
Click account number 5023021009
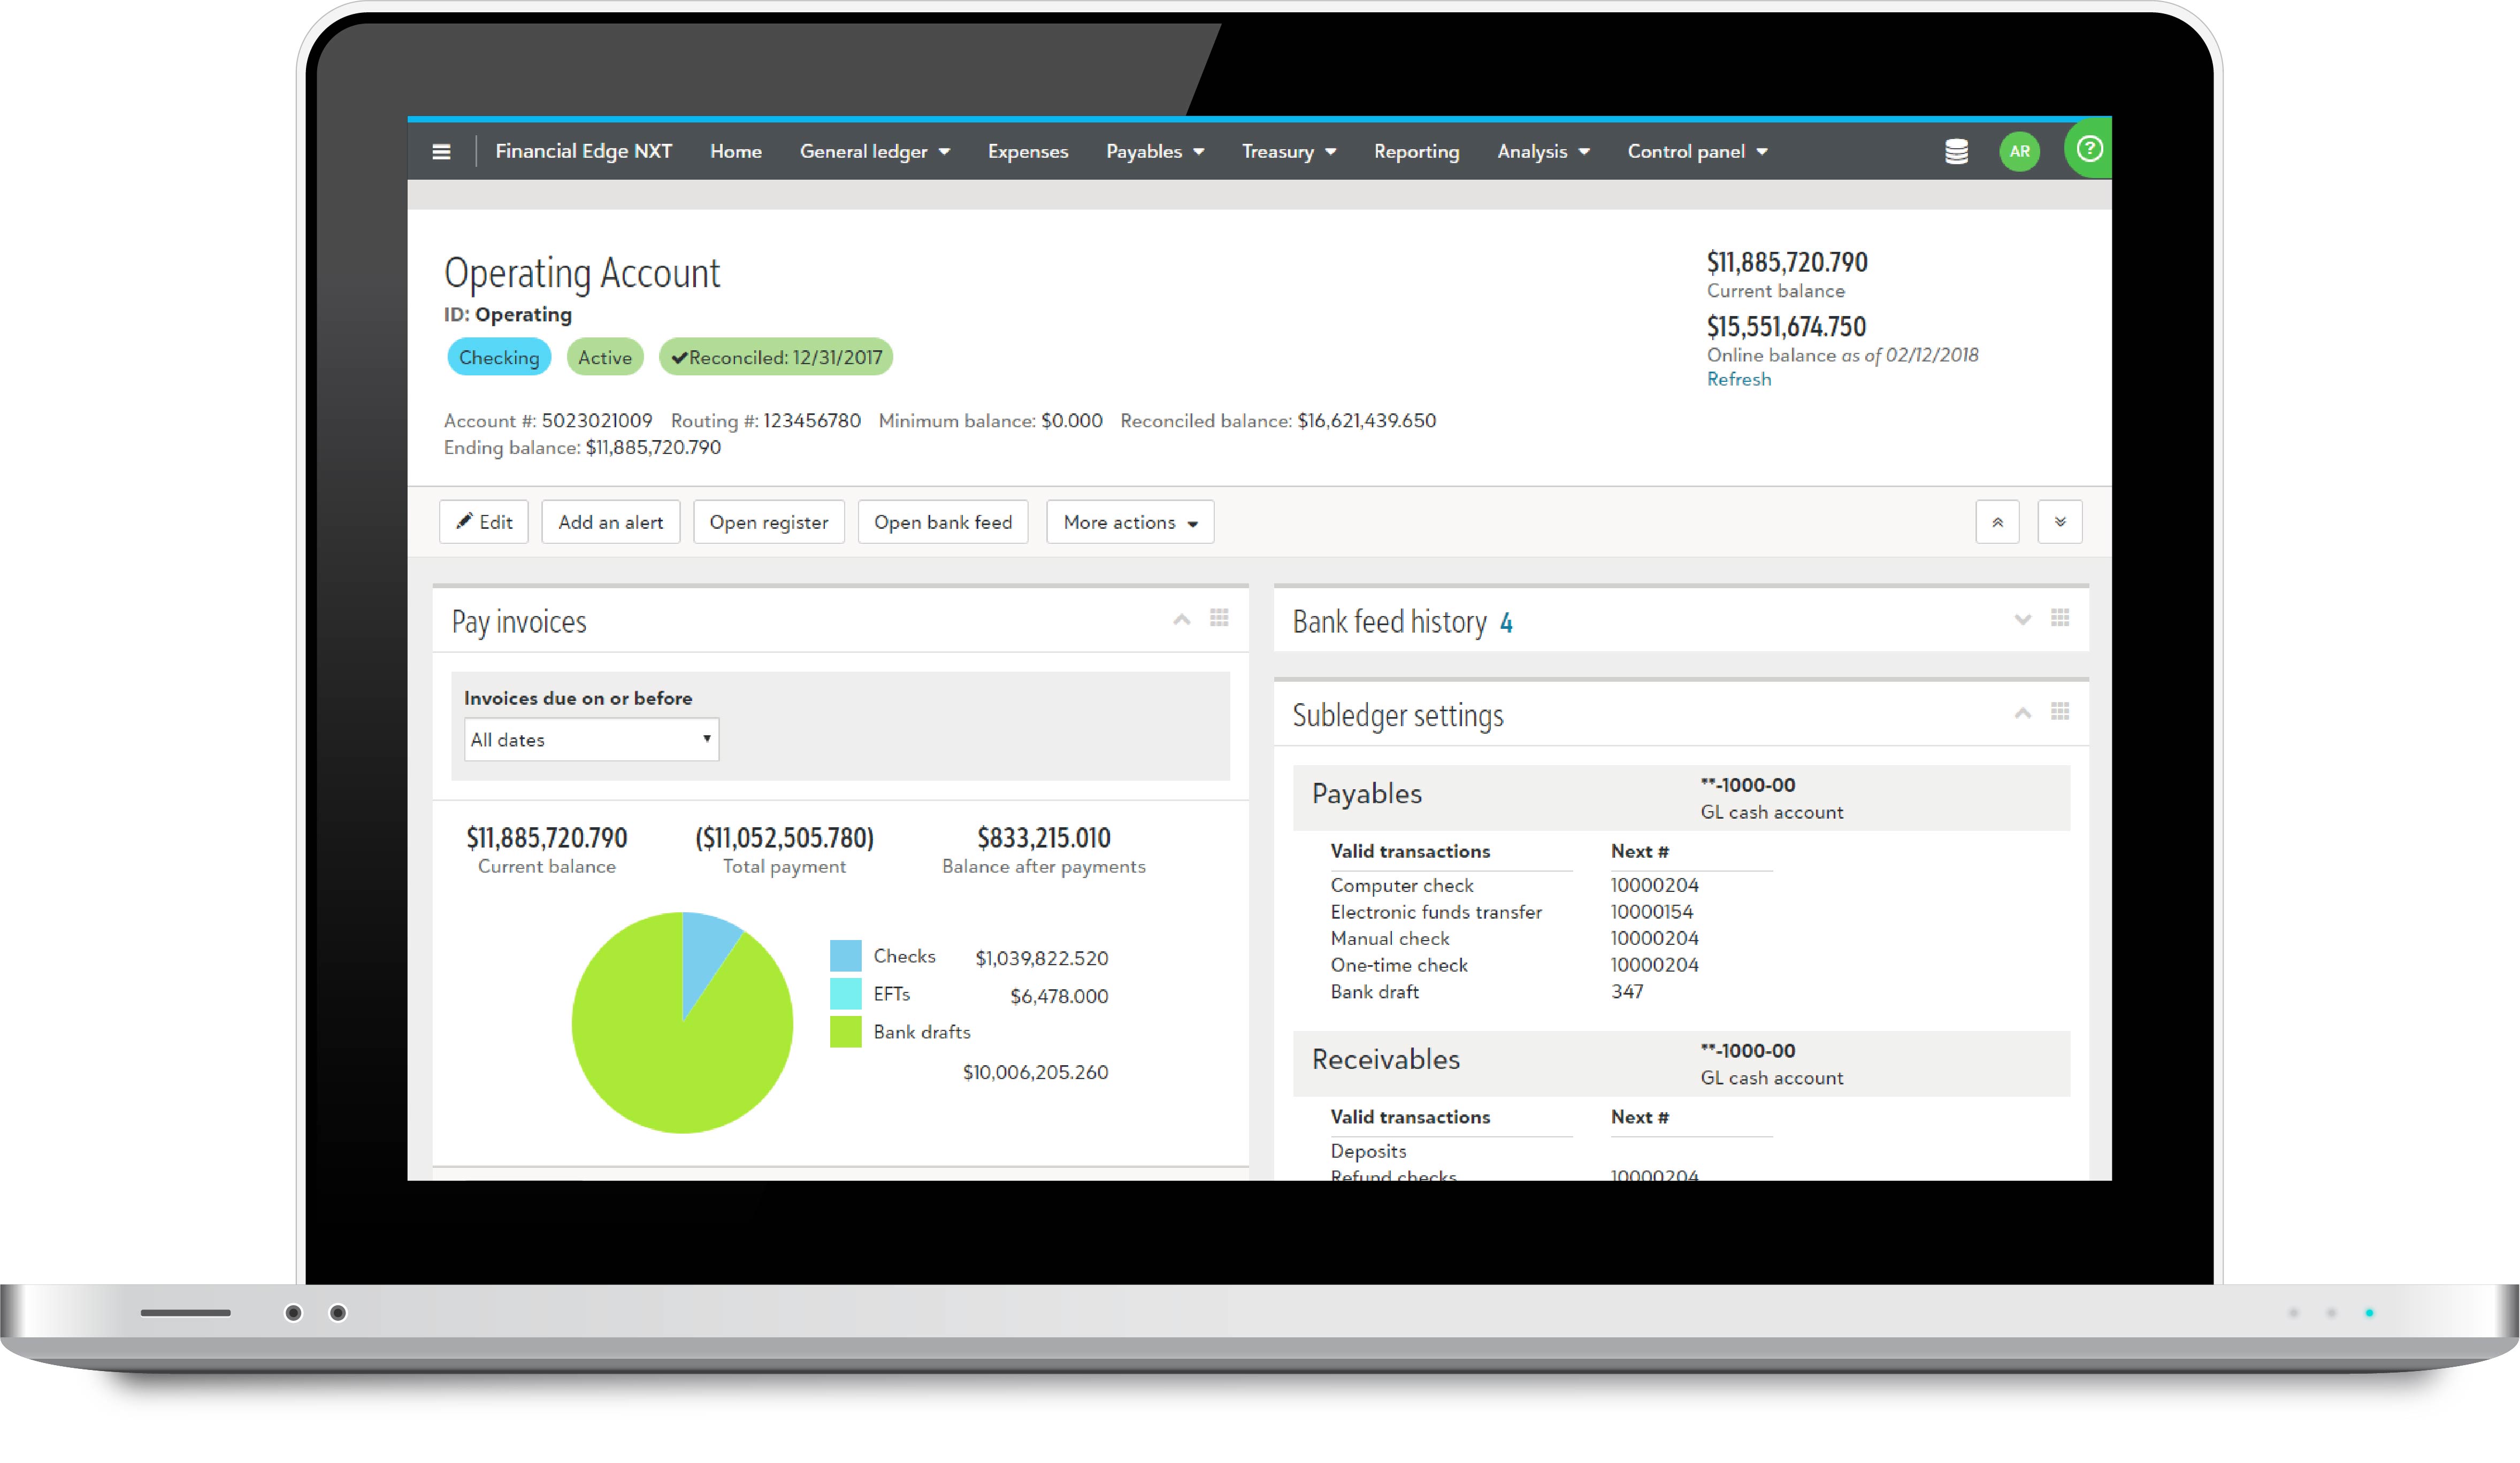coord(597,421)
